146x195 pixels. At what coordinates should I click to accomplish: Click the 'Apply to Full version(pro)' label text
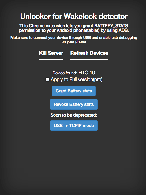(x=77, y=80)
